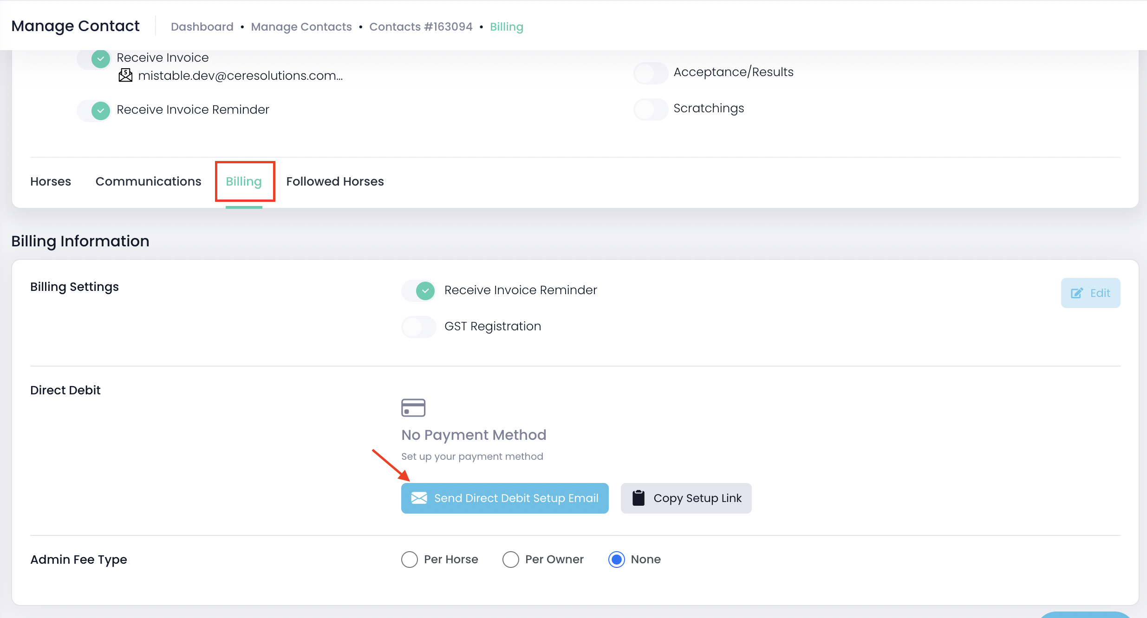Go to Dashboard breadcrumb link

(x=202, y=27)
